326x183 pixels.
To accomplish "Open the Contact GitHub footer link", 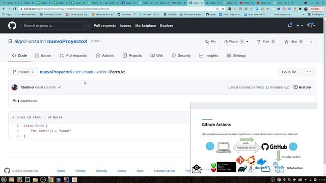I will click(165, 171).
